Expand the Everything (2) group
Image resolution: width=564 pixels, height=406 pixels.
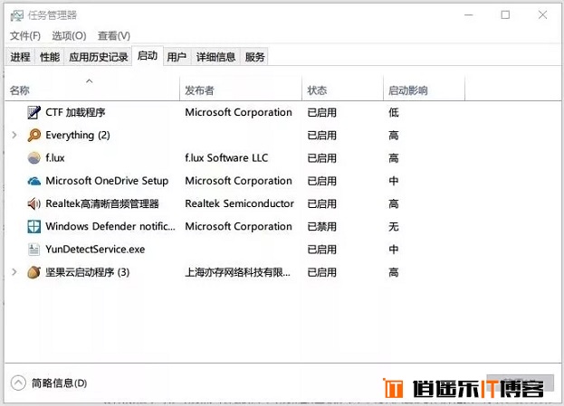tap(14, 135)
